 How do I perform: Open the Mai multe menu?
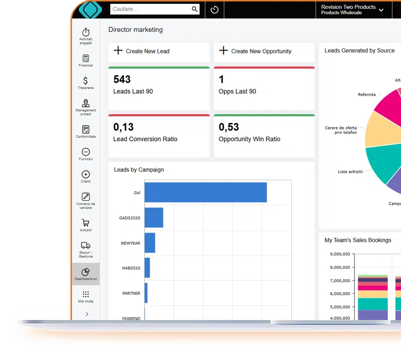[x=86, y=296]
